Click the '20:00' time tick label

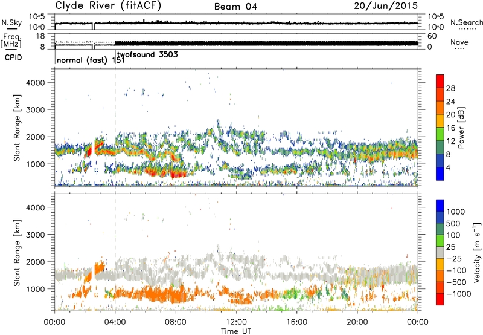pos(357,322)
